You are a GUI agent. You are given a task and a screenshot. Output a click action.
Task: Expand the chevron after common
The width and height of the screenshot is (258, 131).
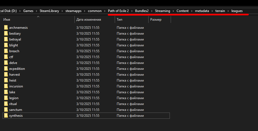point(105,11)
